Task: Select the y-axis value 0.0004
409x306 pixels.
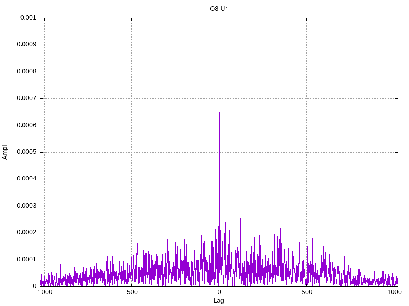Action: [x=26, y=179]
